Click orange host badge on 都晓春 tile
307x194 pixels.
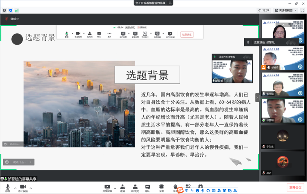tap(264, 67)
